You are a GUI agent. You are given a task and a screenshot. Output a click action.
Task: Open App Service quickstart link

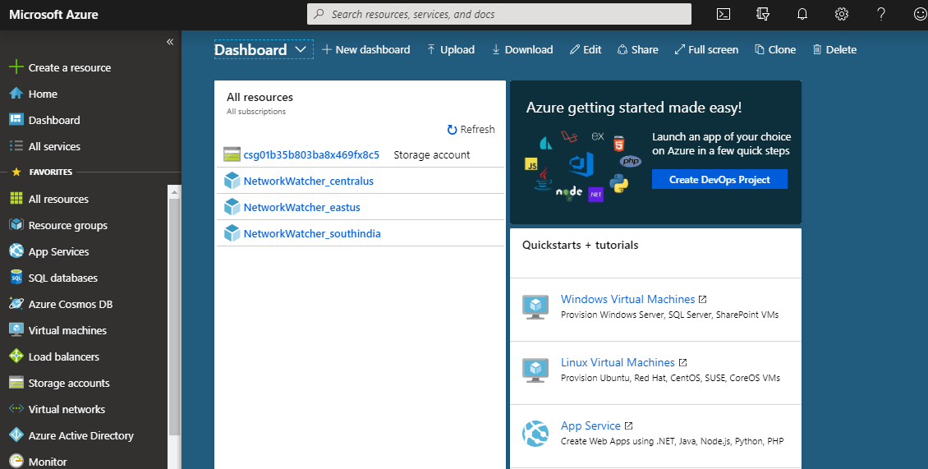click(x=590, y=425)
